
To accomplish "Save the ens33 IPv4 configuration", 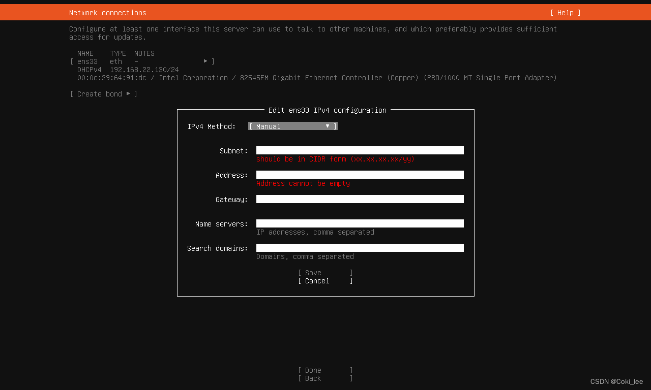I will [x=325, y=273].
